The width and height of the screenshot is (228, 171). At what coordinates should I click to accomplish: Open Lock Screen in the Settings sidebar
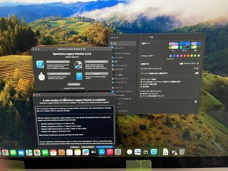118,75
